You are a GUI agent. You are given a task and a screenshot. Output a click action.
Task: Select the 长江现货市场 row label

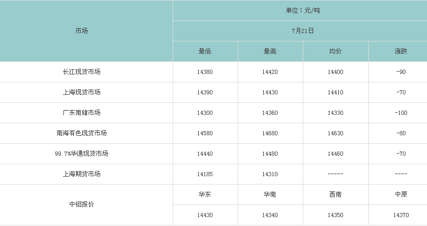pyautogui.click(x=82, y=72)
